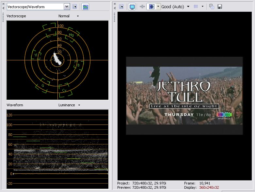Click the vectorscope display graph

(x=57, y=60)
